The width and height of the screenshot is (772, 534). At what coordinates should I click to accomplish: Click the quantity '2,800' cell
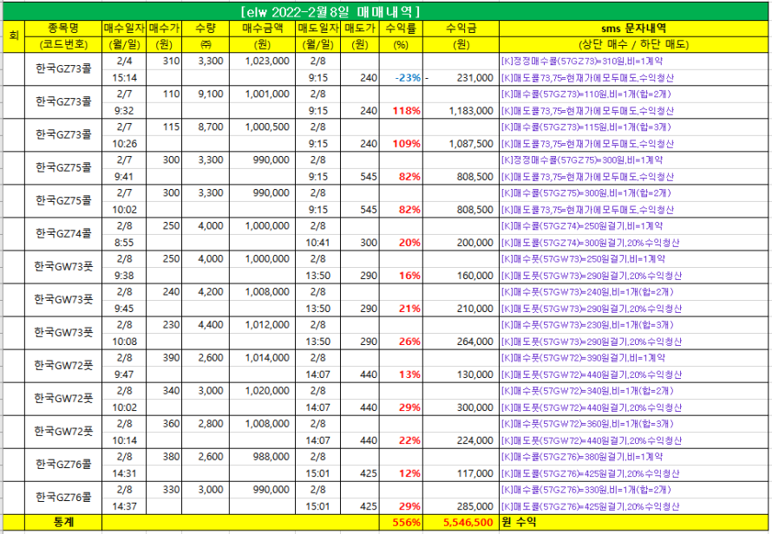pos(206,424)
